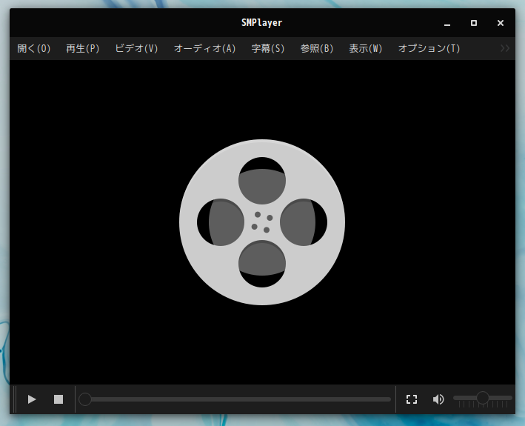Start playback with the play button
Viewport: 525px width, 426px height.
[x=32, y=399]
